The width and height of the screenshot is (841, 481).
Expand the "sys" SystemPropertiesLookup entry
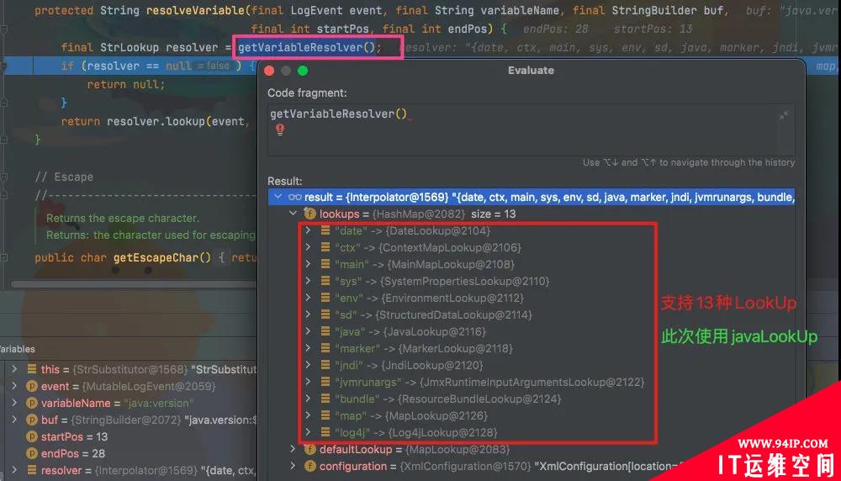click(309, 281)
